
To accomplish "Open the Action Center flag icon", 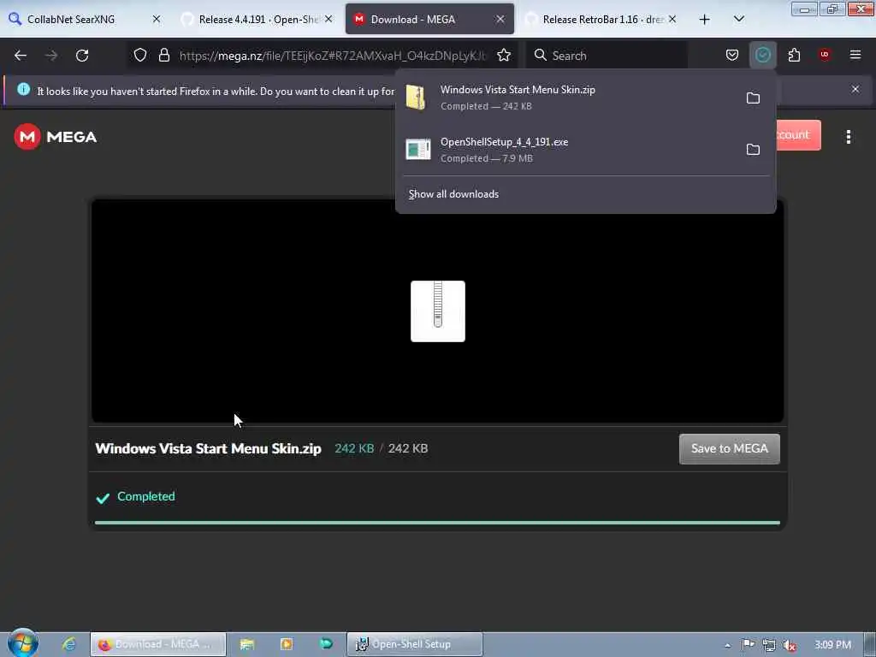I will [x=748, y=645].
